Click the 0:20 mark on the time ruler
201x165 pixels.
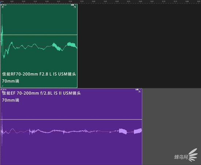[47, 1]
